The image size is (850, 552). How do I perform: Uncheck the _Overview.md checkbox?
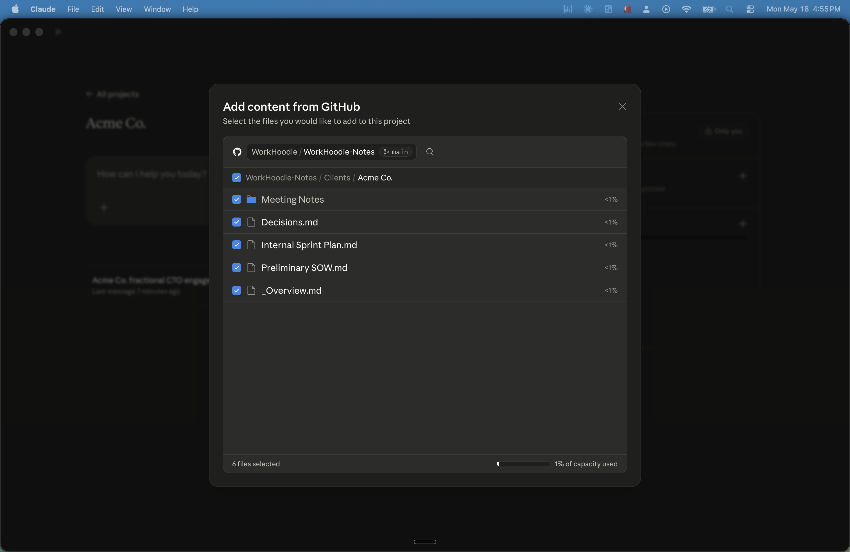[236, 291]
